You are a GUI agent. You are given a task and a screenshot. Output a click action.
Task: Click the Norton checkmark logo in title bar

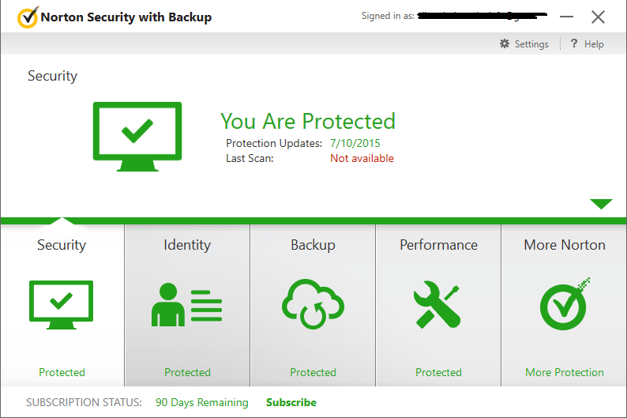click(28, 17)
